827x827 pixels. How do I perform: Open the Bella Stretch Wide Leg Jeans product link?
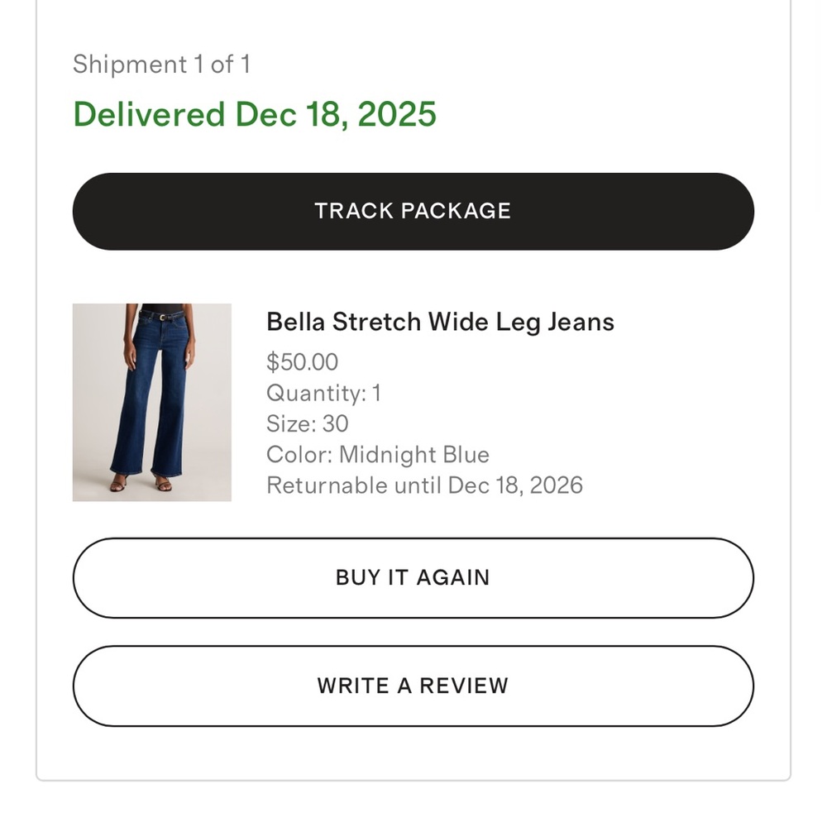440,322
